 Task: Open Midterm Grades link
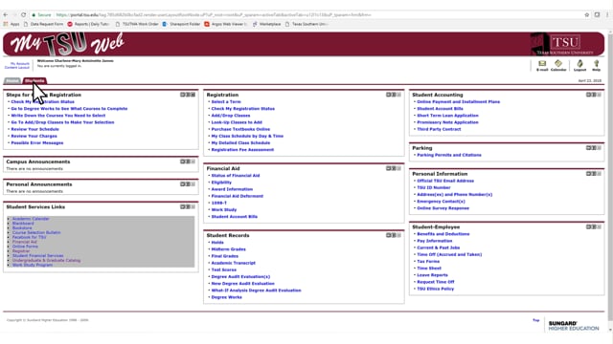click(228, 249)
